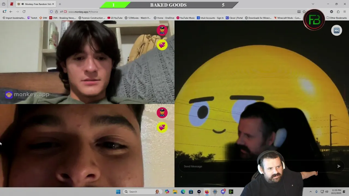Open the extensions puzzle menu

338,12
